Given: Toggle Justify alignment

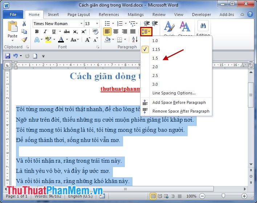Looking at the screenshot, I should coord(133,31).
